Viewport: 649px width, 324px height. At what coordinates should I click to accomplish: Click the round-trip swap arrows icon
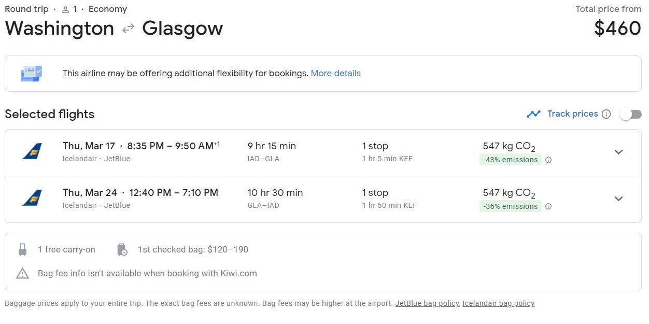pos(128,29)
